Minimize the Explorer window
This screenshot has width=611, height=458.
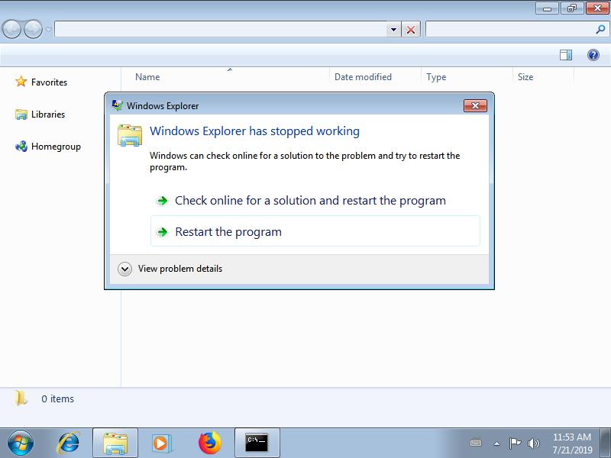[547, 8]
